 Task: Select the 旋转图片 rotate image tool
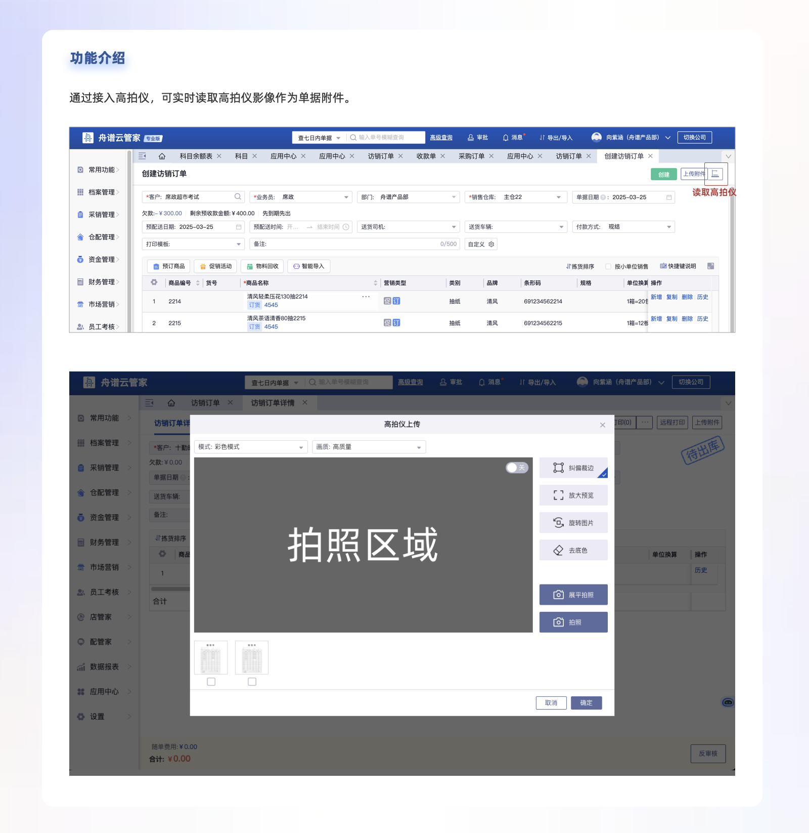pyautogui.click(x=573, y=522)
